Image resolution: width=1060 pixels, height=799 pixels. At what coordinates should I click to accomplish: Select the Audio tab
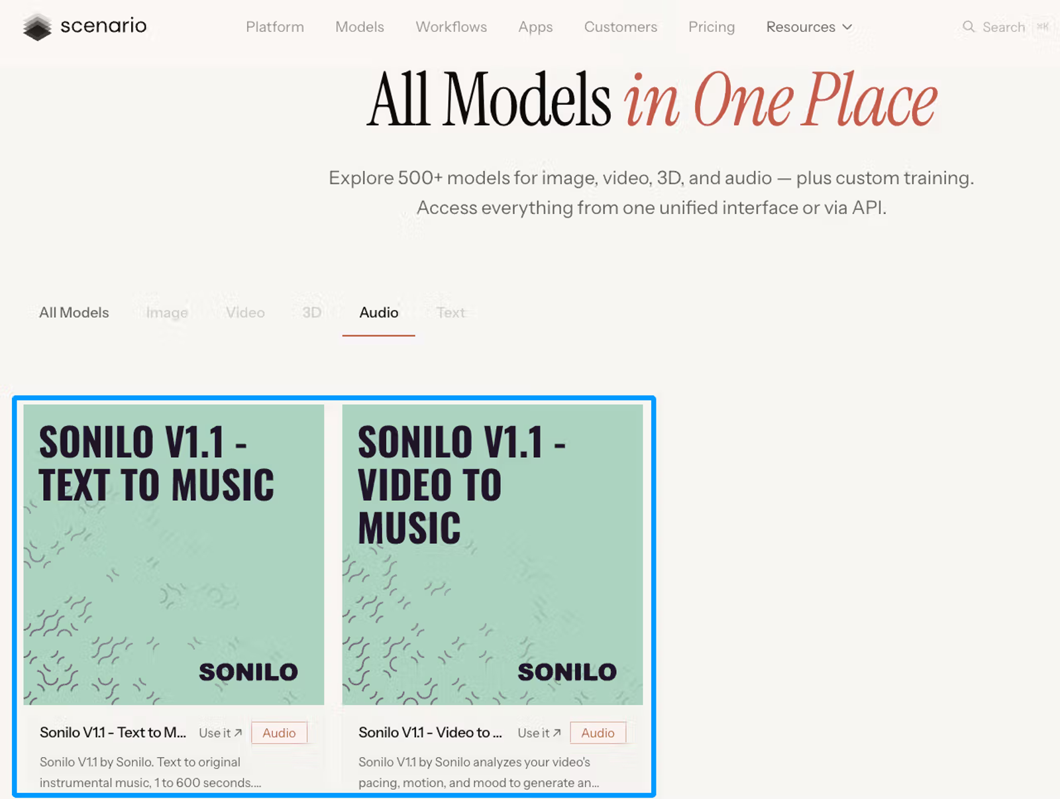(379, 313)
